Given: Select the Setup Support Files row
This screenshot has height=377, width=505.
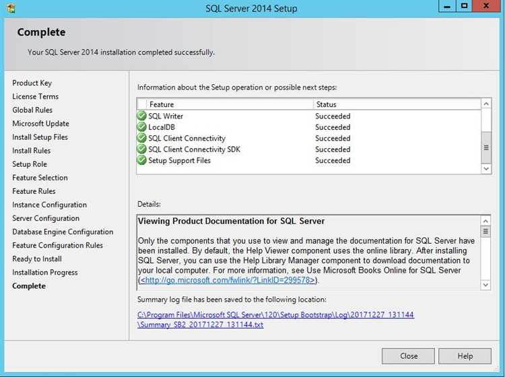Looking at the screenshot, I should pos(309,160).
